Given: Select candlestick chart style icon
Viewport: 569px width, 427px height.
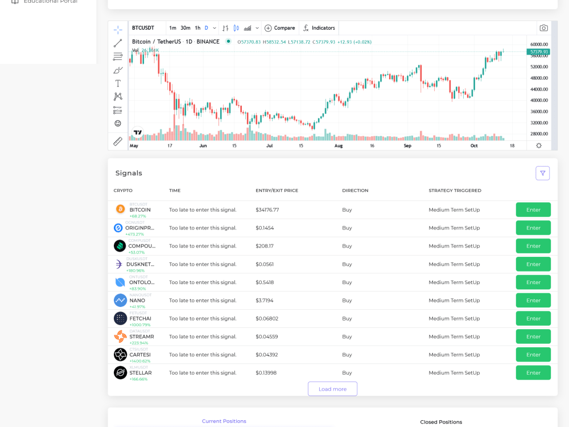Looking at the screenshot, I should coord(236,28).
